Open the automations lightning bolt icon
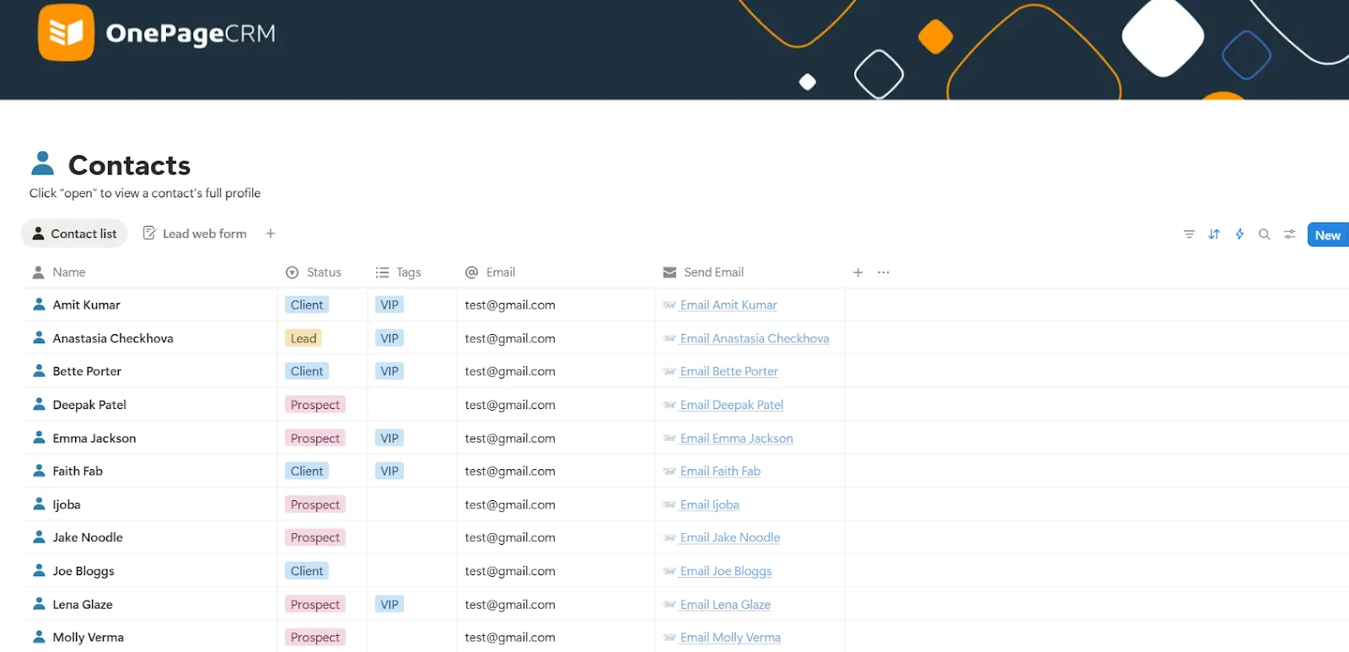Image resolution: width=1349 pixels, height=652 pixels. point(1239,234)
